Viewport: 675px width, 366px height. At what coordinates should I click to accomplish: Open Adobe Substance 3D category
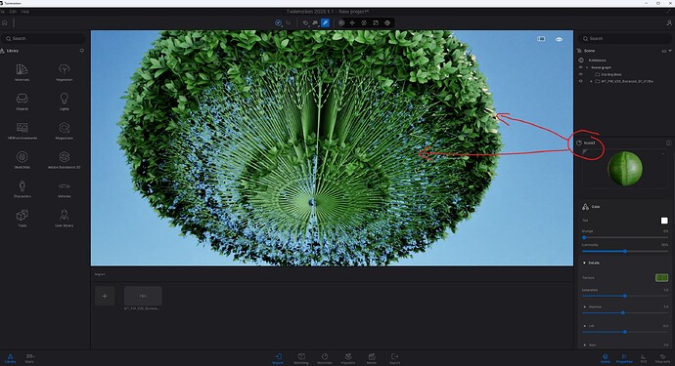(64, 159)
